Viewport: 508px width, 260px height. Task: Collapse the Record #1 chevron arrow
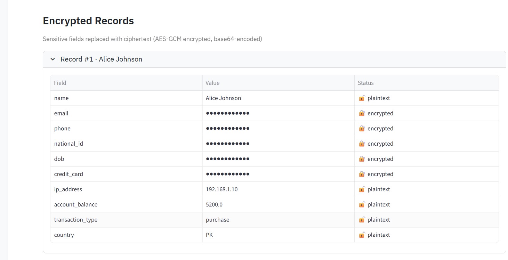53,59
